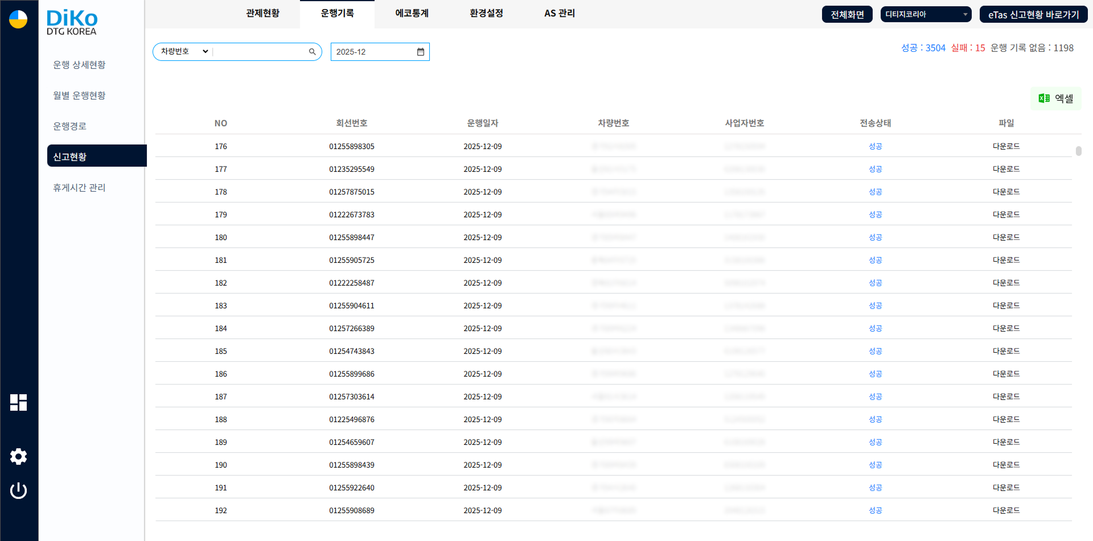The width and height of the screenshot is (1093, 541).
Task: Click the dashboard grid icon in sidebar
Action: (18, 402)
